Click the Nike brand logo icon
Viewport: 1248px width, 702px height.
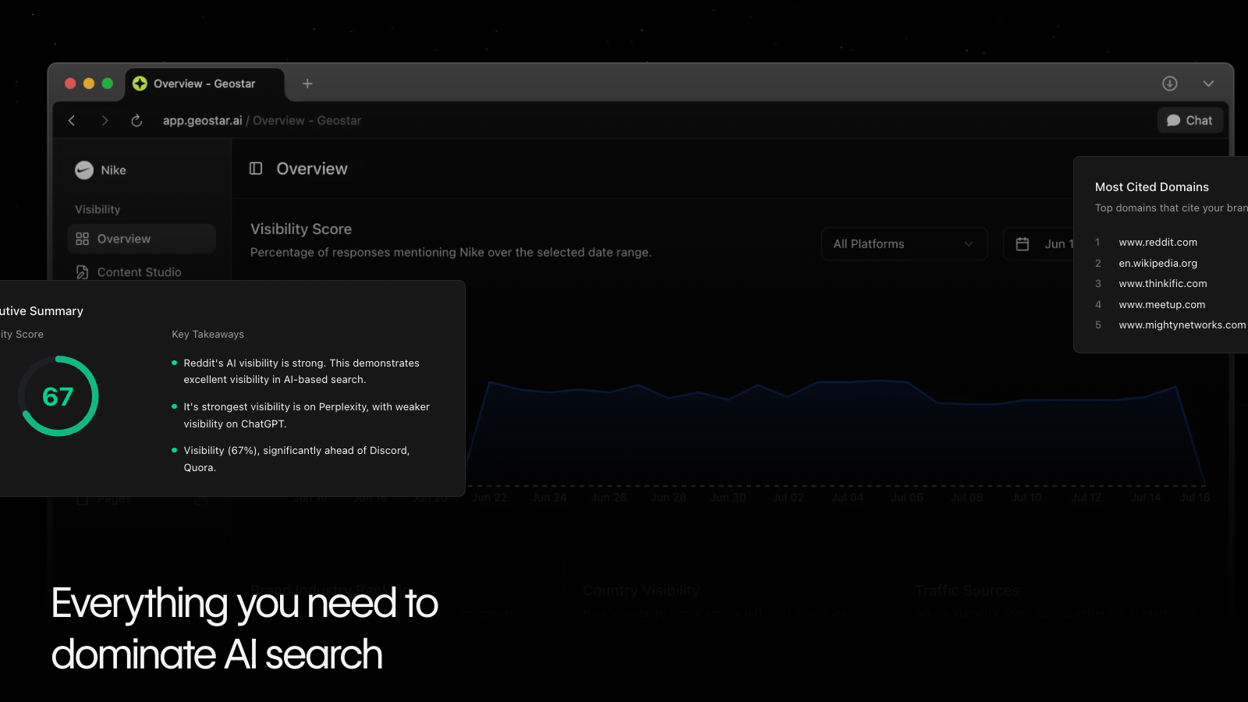(x=84, y=170)
